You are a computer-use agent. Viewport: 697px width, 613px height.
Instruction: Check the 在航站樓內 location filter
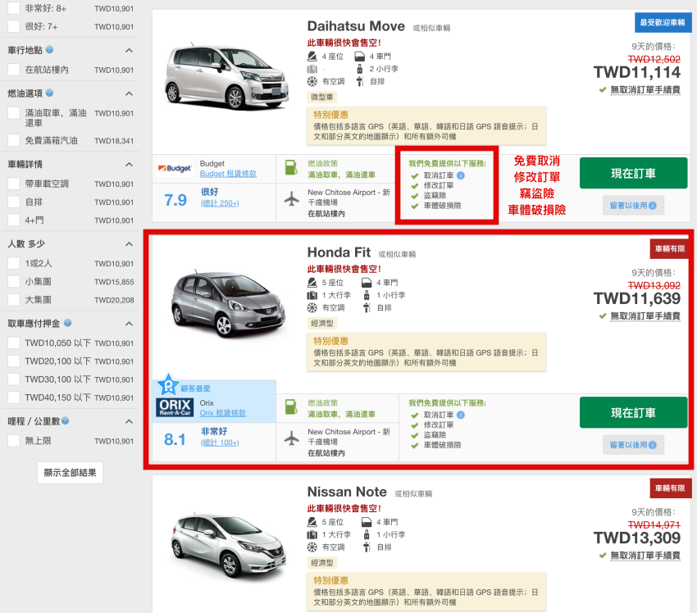click(14, 70)
